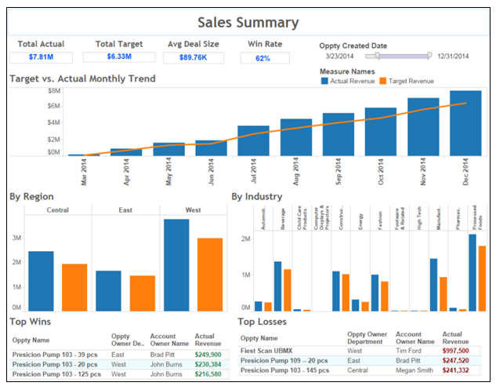Image resolution: width=496 pixels, height=386 pixels.
Task: Select the Energy blue industry bar
Action: pyautogui.click(x=356, y=305)
